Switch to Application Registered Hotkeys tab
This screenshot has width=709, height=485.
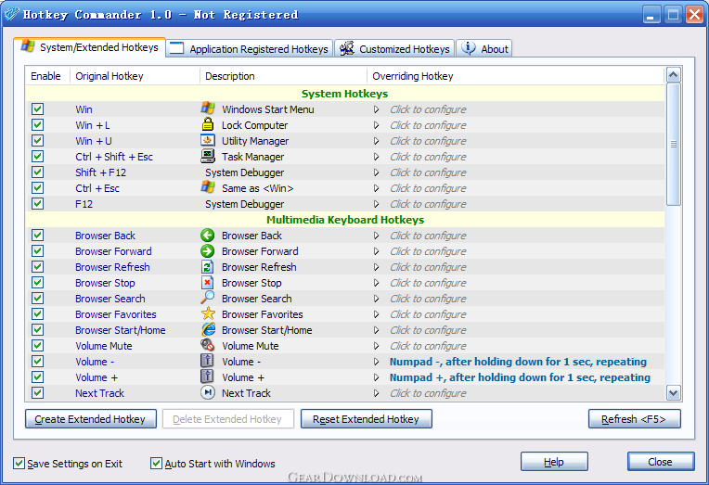click(249, 49)
